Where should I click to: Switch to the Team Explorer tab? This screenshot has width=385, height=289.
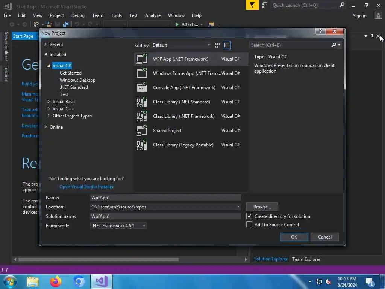[306, 259]
